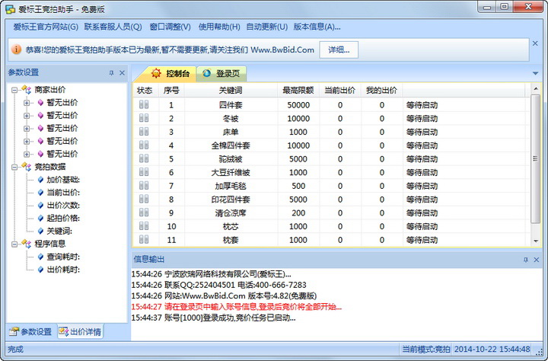Click the app icon in the title bar

point(11,9)
